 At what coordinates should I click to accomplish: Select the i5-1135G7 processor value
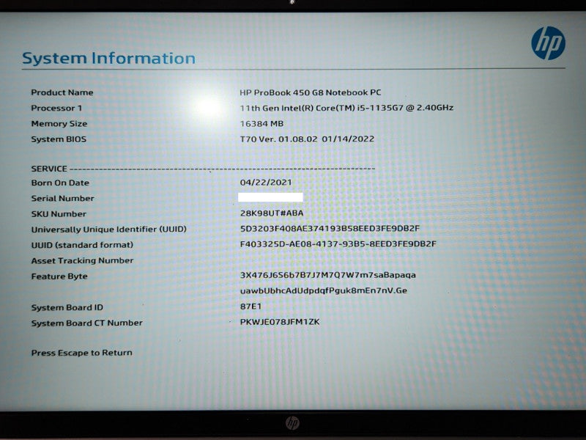(x=346, y=108)
